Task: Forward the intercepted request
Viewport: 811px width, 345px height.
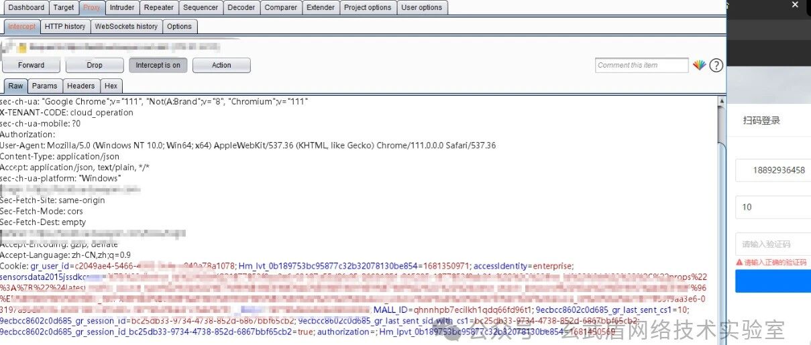Action: click(32, 65)
